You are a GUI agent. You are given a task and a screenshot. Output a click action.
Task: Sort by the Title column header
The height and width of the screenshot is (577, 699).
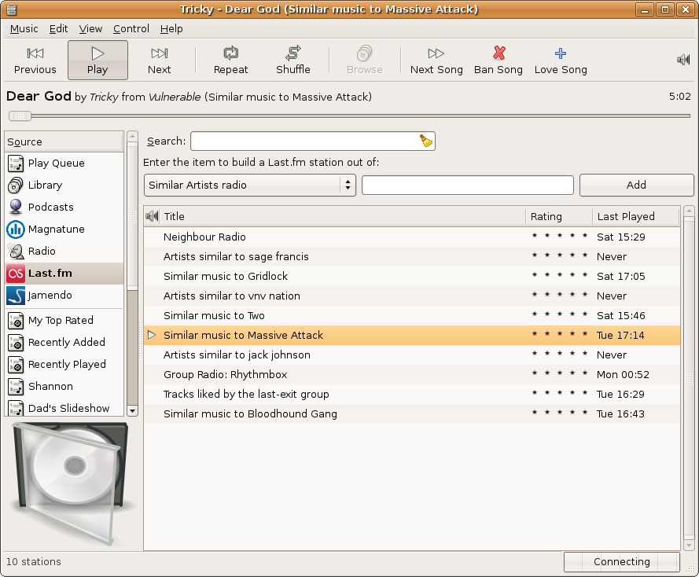tap(342, 216)
